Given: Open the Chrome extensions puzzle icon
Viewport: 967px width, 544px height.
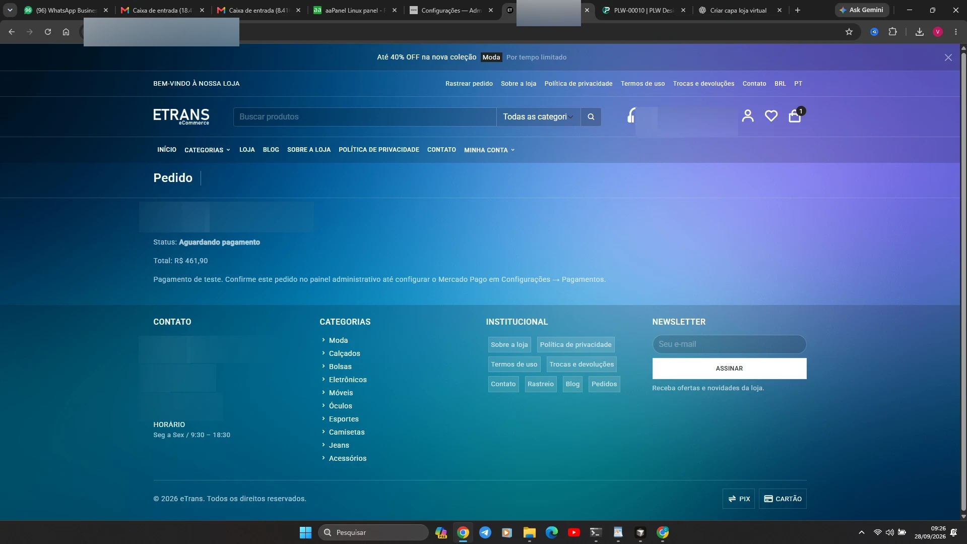Looking at the screenshot, I should [x=892, y=32].
